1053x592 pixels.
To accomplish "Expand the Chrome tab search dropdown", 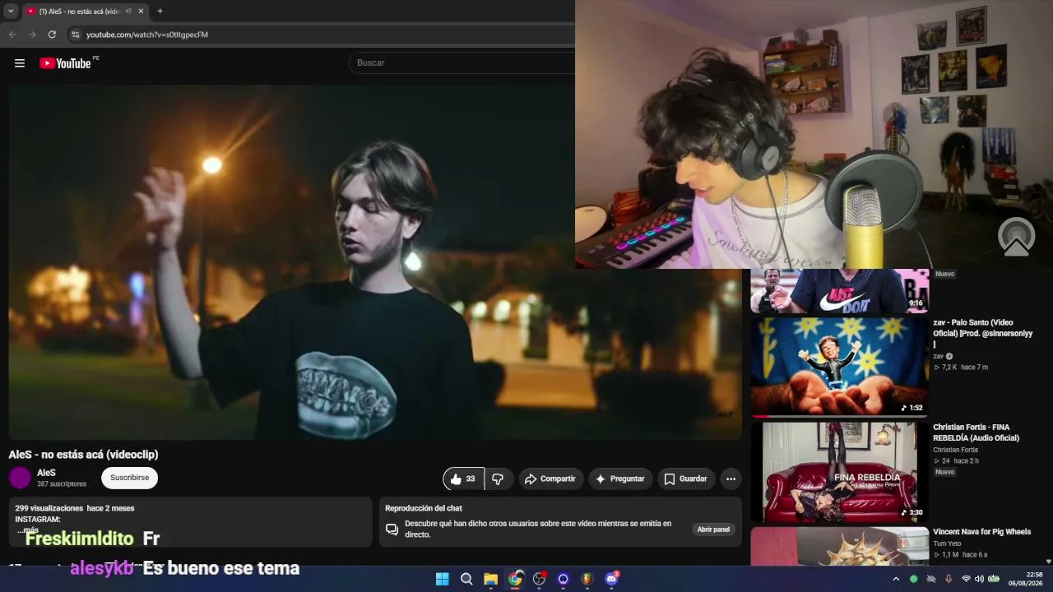I will click(11, 12).
